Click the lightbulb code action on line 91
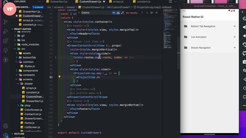This screenshot has width=246, height=138. pyautogui.click(x=60, y=77)
